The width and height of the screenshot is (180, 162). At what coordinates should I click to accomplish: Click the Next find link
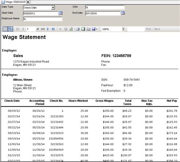pos(157,29)
